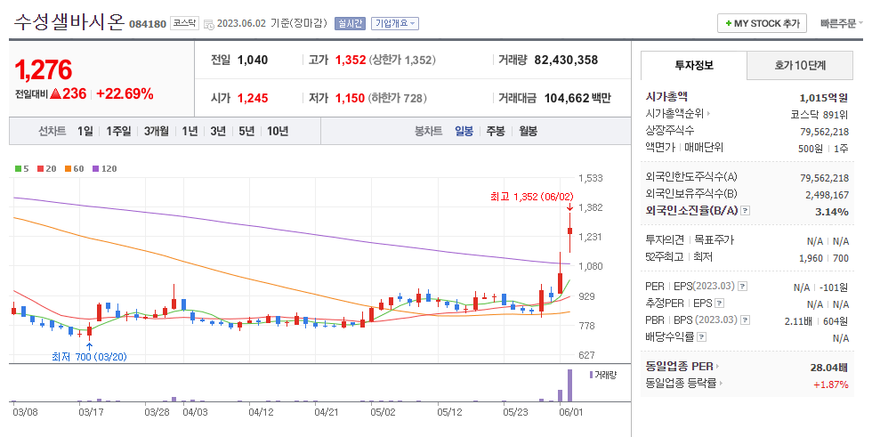Switch to the 호가10단계 tab
The width and height of the screenshot is (872, 437).
click(x=800, y=65)
